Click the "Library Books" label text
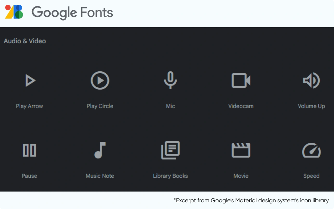Screen dimensions: 334x209 coord(170,176)
